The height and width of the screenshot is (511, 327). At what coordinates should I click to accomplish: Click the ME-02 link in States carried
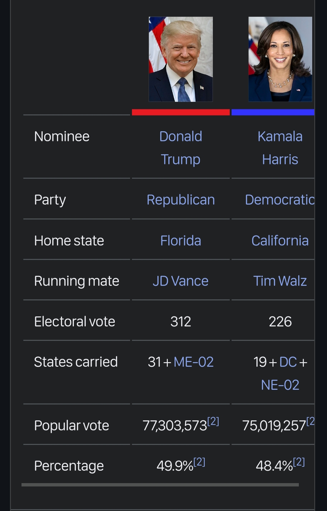194,362
